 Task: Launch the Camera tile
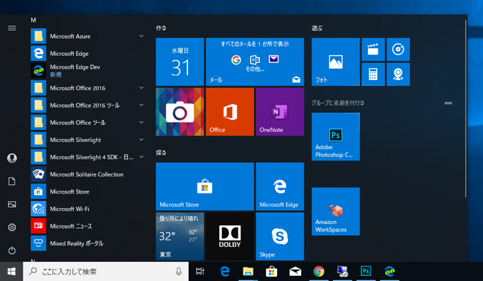[x=180, y=112]
